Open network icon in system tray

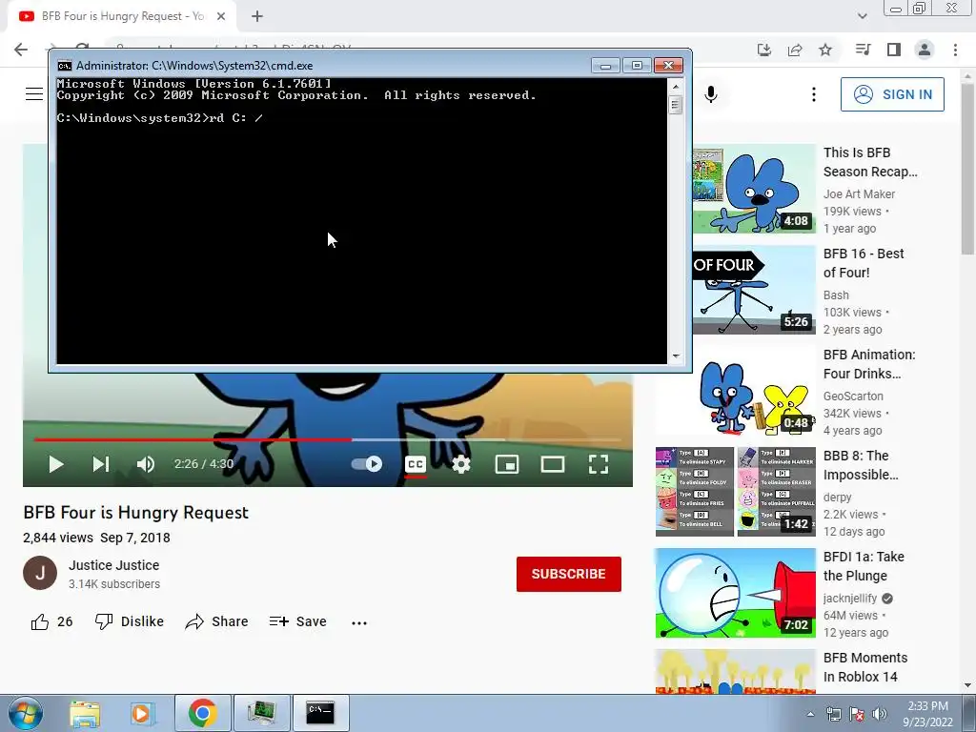tap(833, 715)
